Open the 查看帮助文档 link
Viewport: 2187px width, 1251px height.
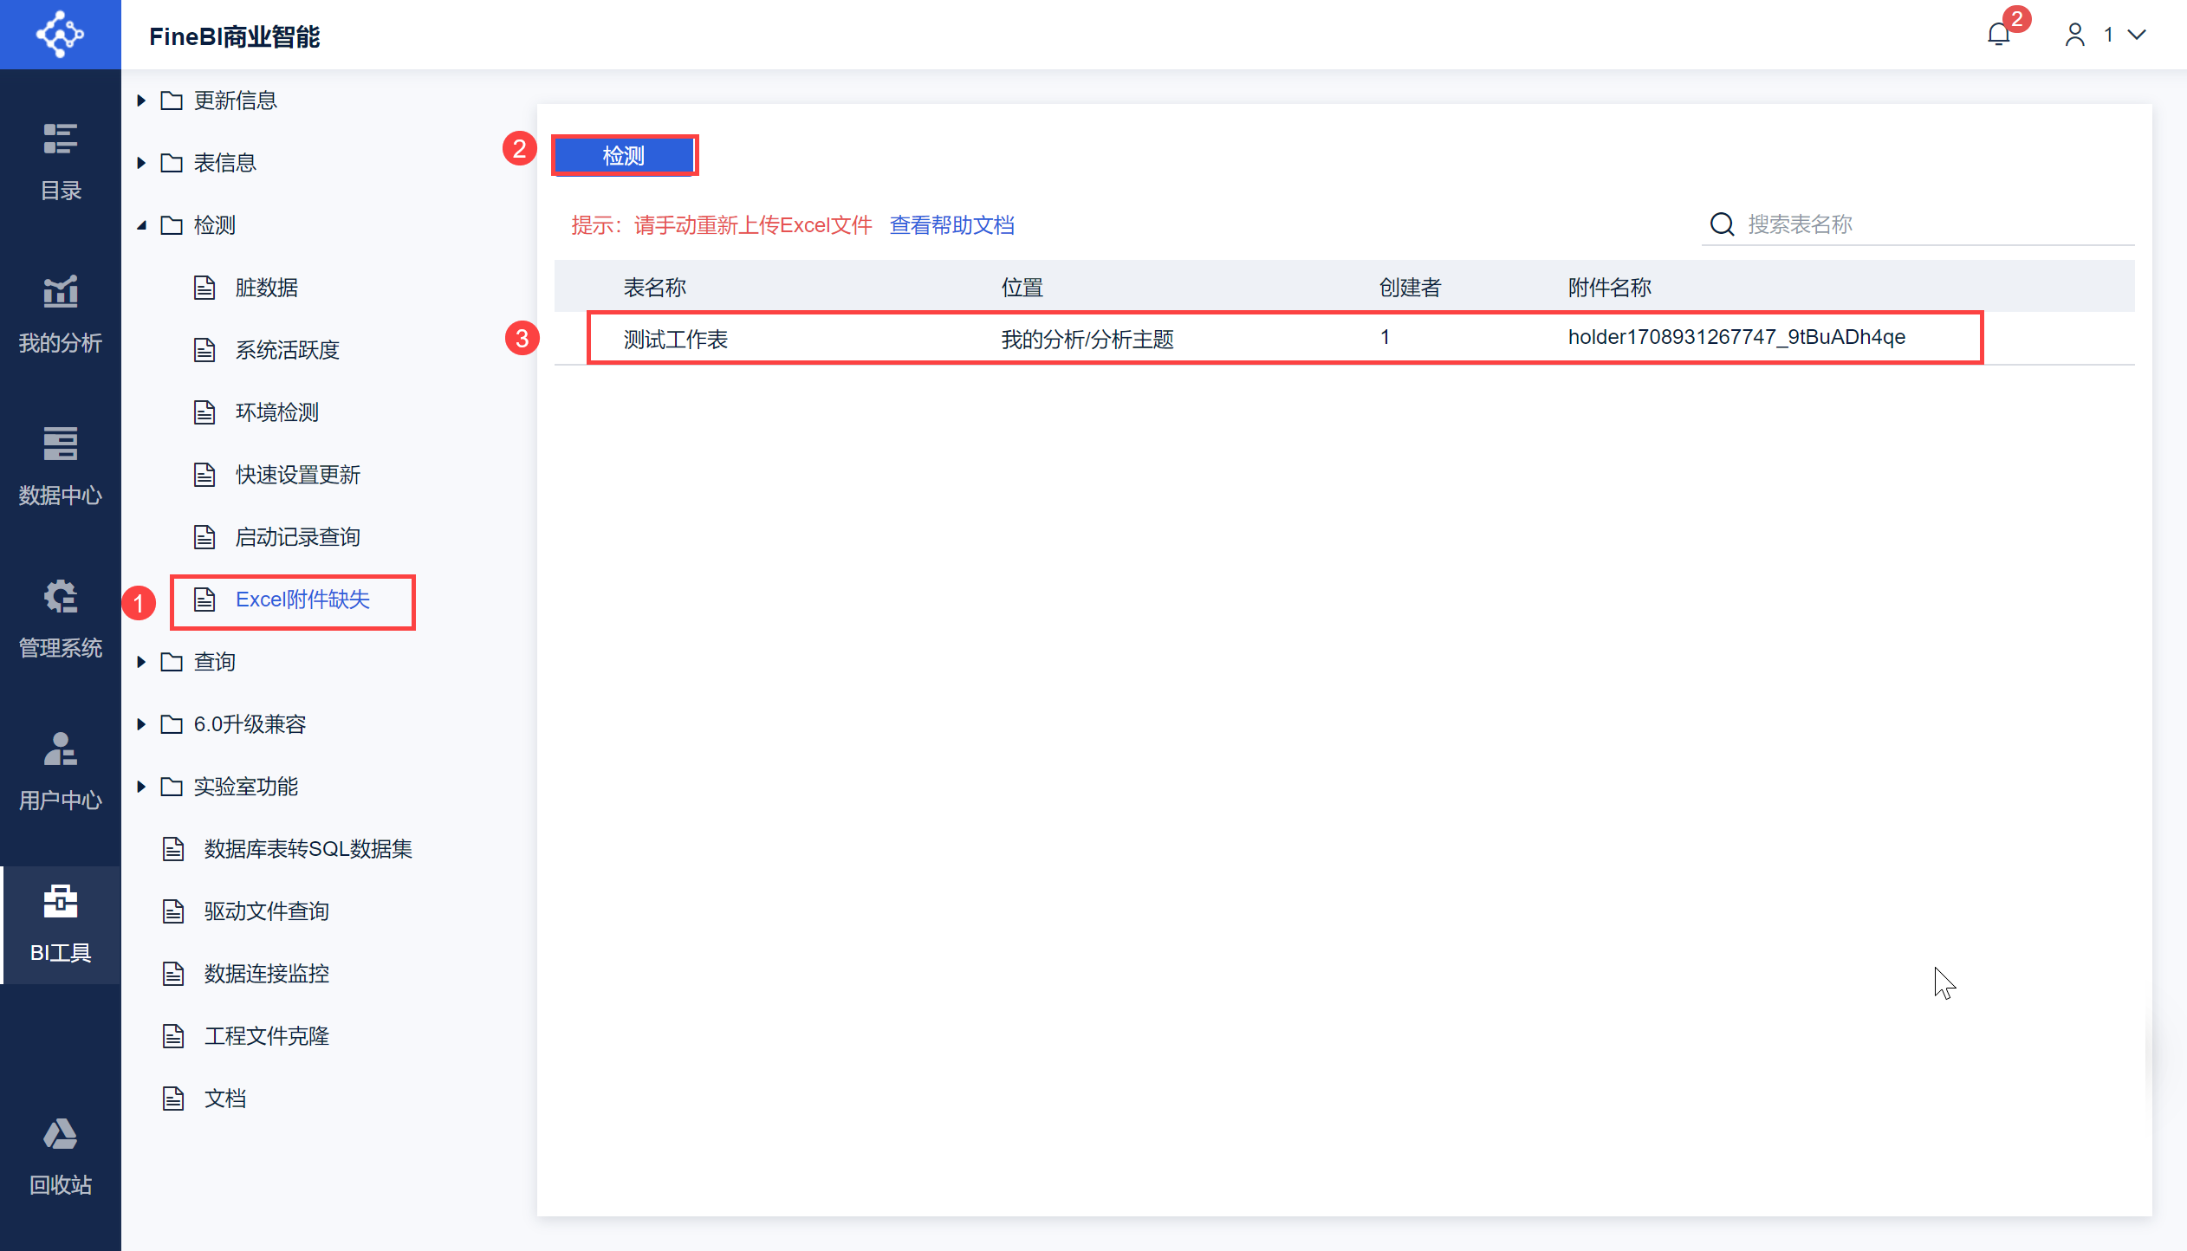[951, 225]
